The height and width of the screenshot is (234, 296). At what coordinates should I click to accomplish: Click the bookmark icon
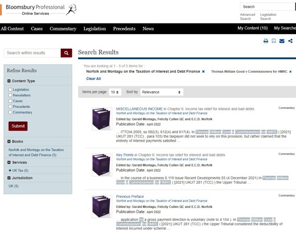(x=273, y=41)
